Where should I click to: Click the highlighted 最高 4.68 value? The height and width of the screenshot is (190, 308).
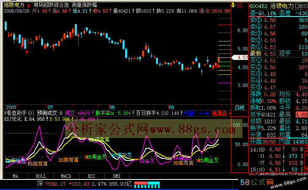pos(302,114)
